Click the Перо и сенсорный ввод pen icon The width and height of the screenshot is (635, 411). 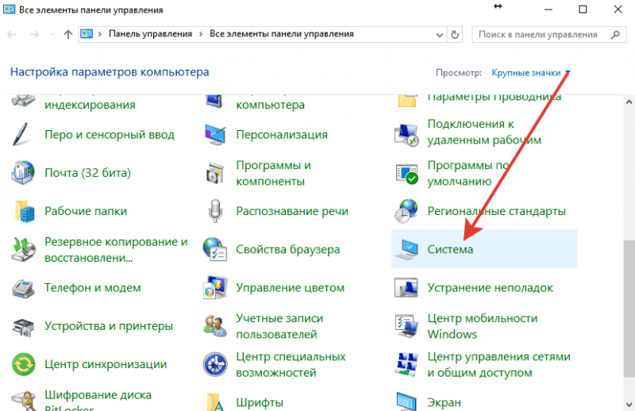(x=21, y=134)
